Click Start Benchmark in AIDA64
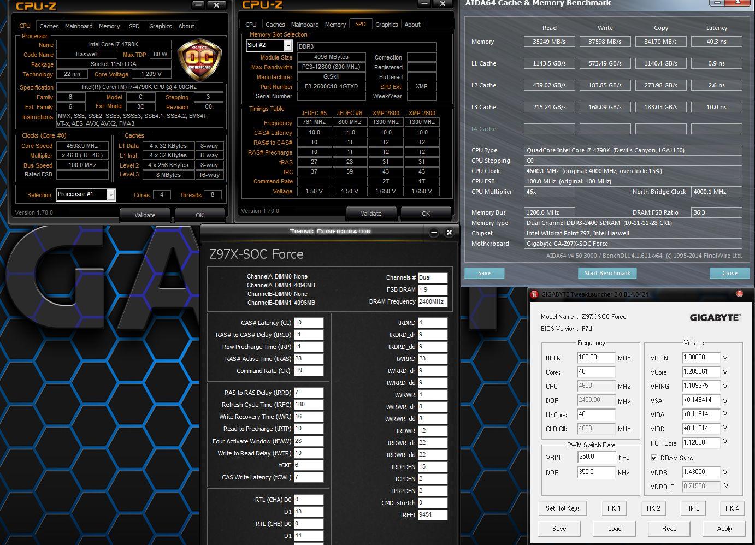The image size is (755, 545). coord(607,273)
